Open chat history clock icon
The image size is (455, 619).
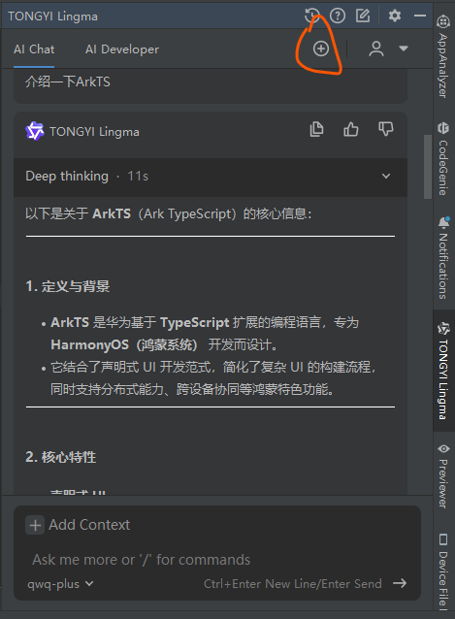tap(312, 16)
